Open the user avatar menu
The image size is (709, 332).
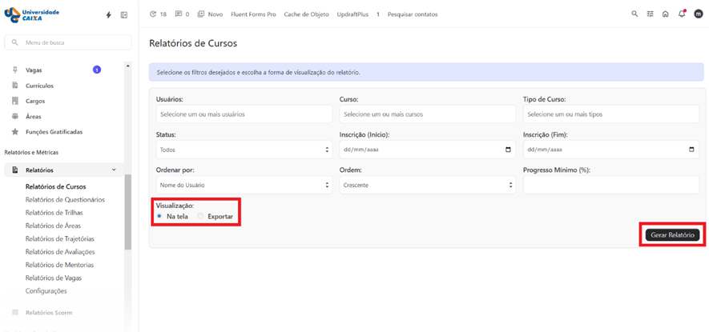tap(699, 14)
